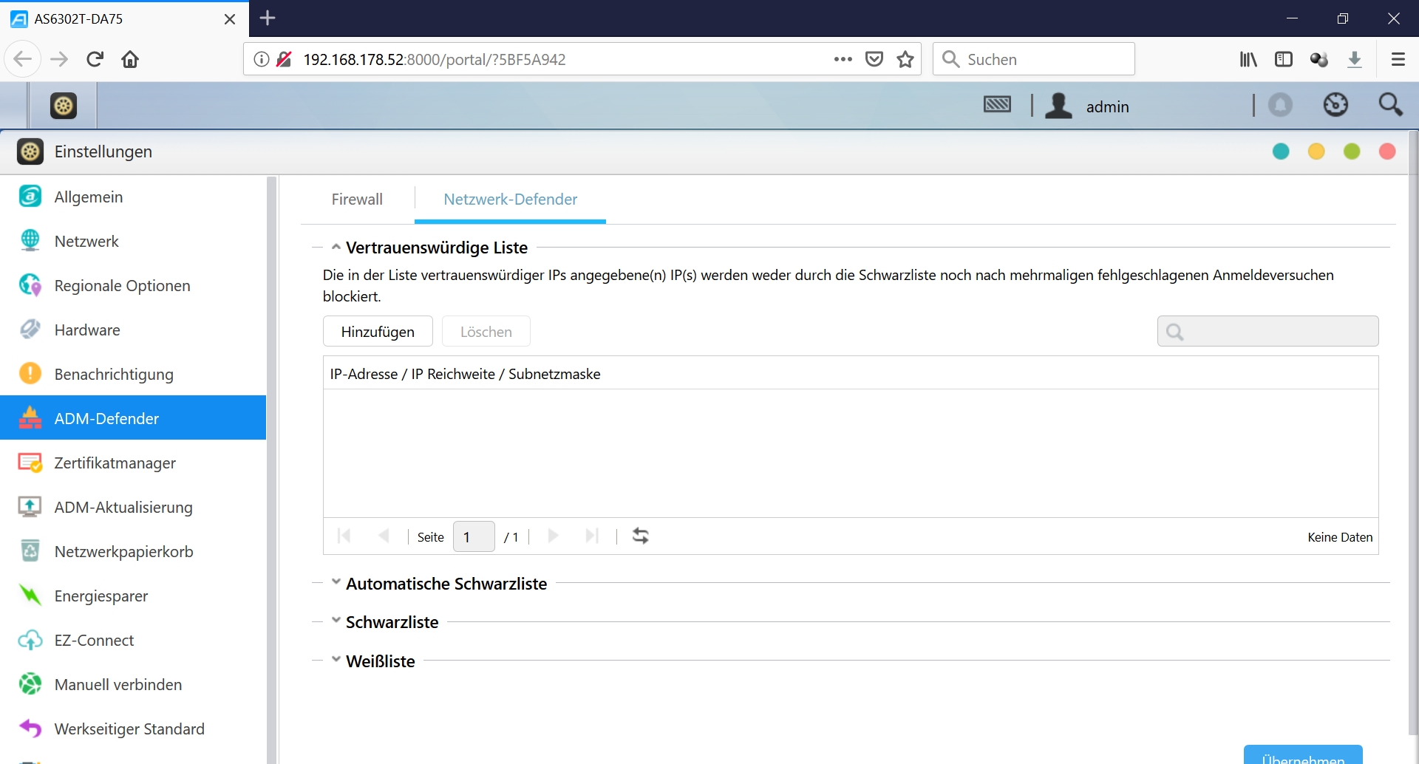
Task: Open the ADM tools globe icon
Action: [1335, 105]
